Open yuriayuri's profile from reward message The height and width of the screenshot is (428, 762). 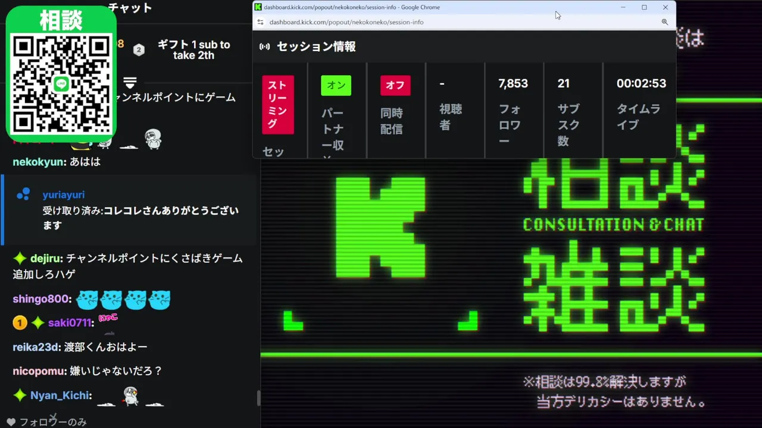[64, 195]
